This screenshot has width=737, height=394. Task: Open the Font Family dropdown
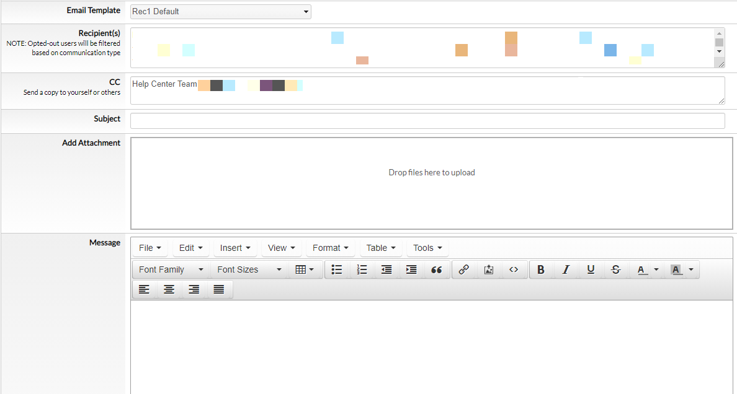171,269
